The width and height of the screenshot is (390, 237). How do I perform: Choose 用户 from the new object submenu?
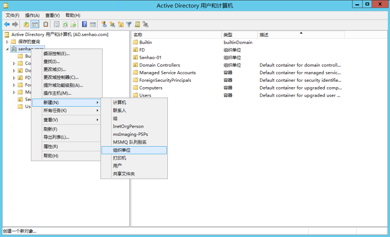click(x=117, y=166)
